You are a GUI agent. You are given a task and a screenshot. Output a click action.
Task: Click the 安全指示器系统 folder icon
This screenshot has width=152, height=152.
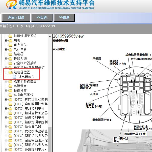10,63
